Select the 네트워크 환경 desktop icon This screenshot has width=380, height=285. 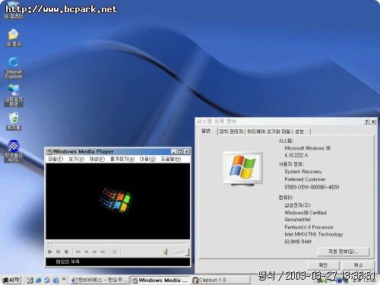[x=14, y=95]
